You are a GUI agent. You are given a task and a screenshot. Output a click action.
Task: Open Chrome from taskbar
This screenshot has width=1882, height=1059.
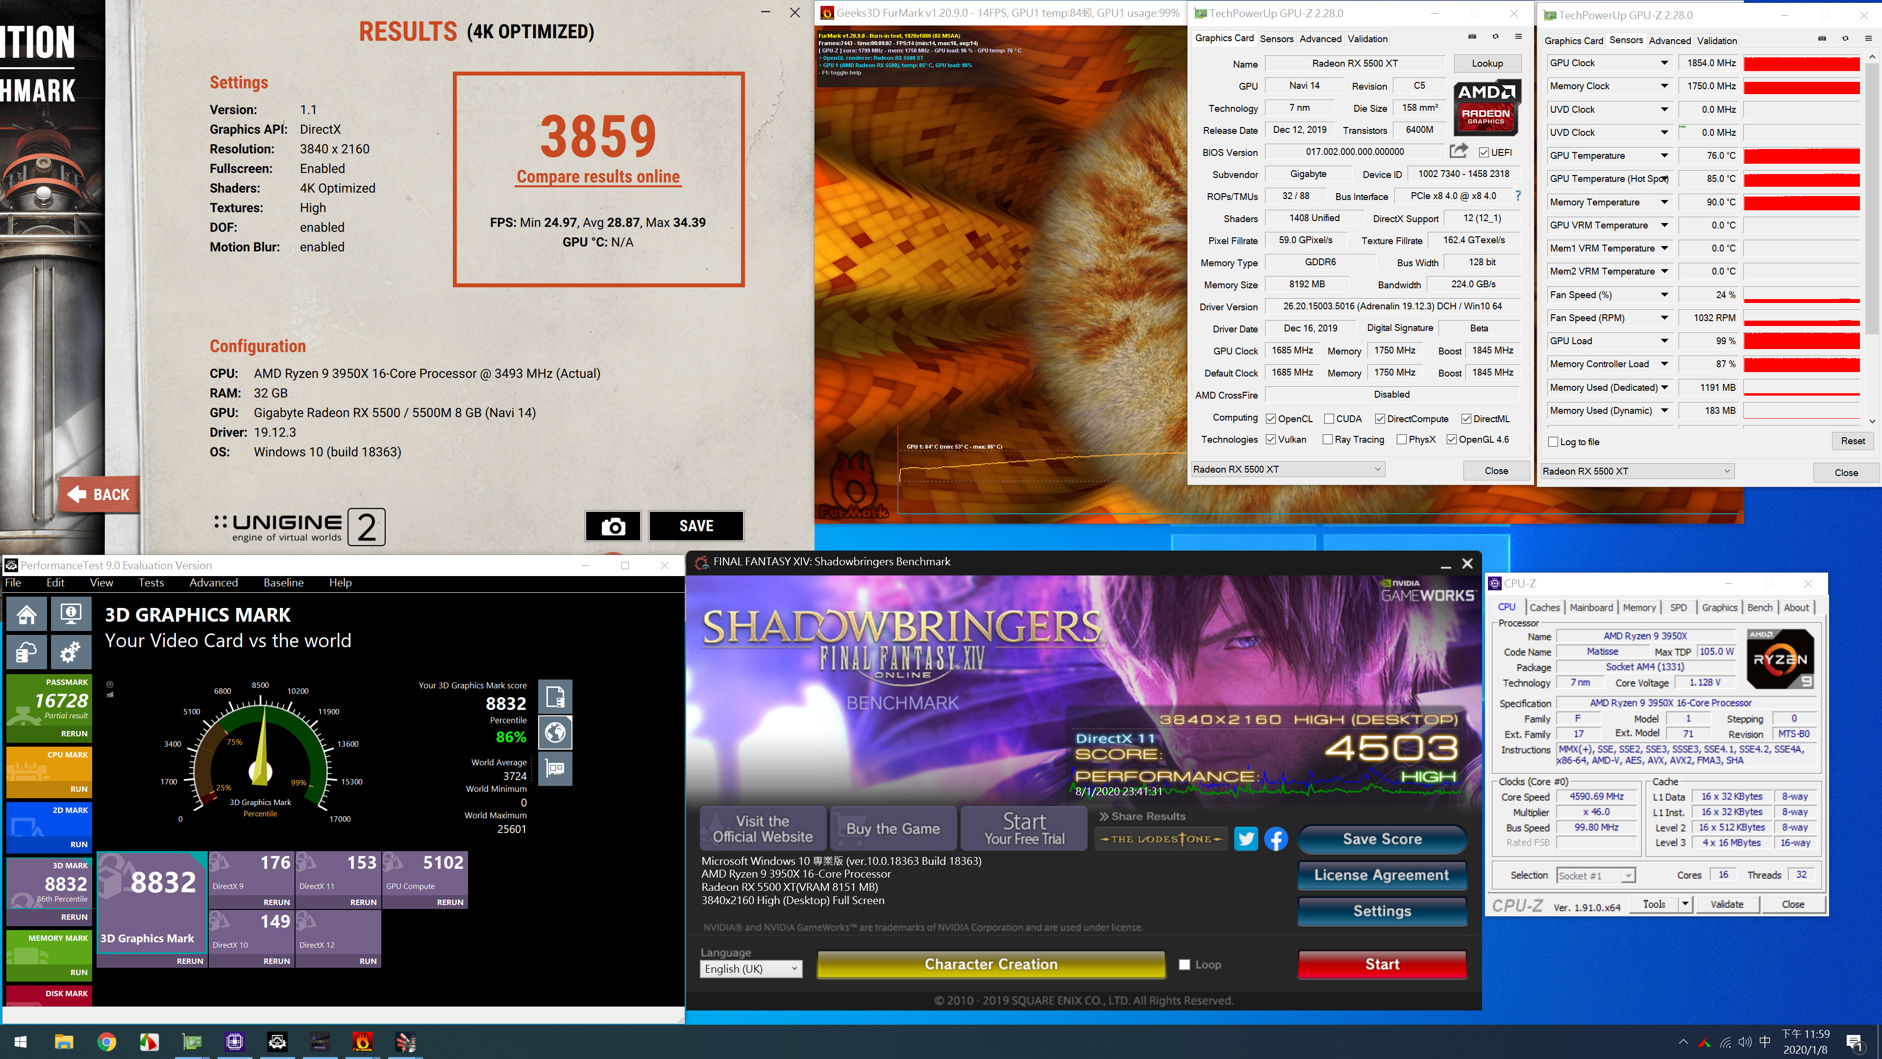pos(107,1042)
